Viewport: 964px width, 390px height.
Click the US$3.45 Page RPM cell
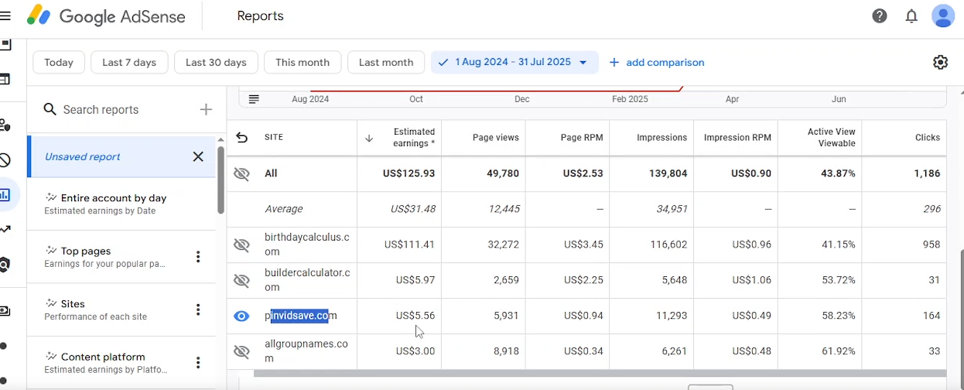583,245
